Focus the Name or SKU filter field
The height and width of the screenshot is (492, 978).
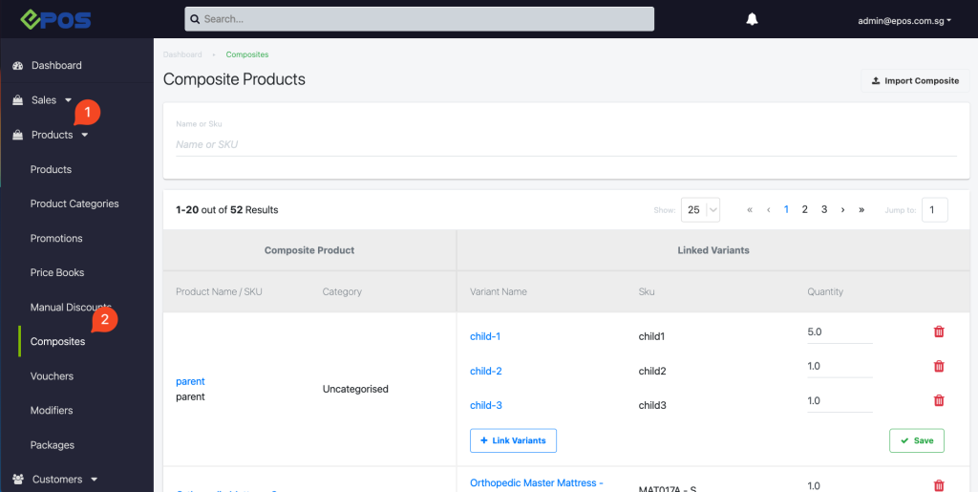(x=565, y=144)
